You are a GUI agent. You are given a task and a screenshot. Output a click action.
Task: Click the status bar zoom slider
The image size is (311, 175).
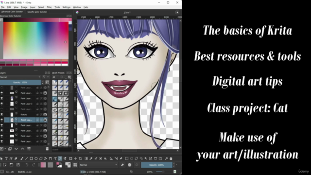160,172
